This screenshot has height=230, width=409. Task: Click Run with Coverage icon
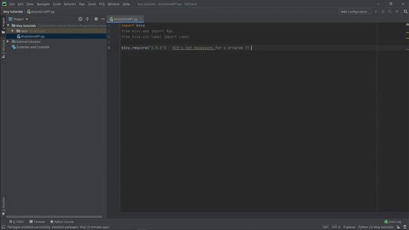pyautogui.click(x=390, y=11)
